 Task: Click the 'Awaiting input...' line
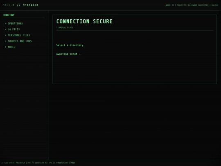(x=69, y=54)
